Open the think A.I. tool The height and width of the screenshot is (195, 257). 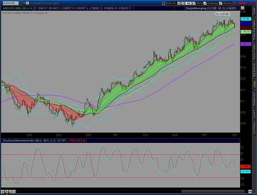[169, 3]
